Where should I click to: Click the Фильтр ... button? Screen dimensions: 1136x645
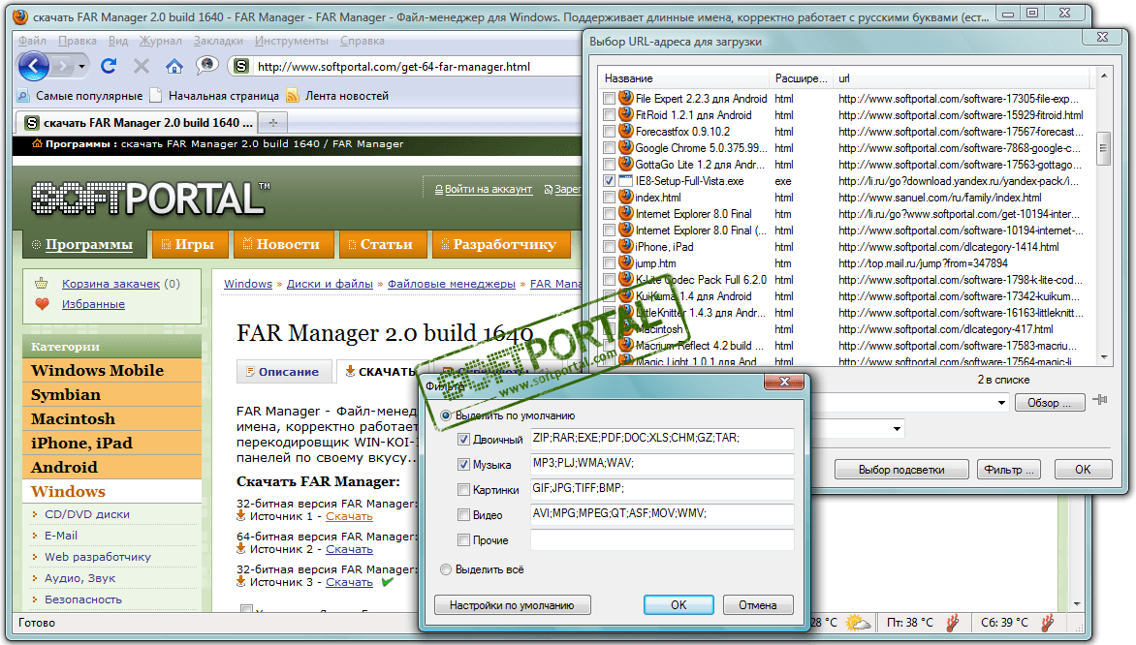[x=1009, y=470]
